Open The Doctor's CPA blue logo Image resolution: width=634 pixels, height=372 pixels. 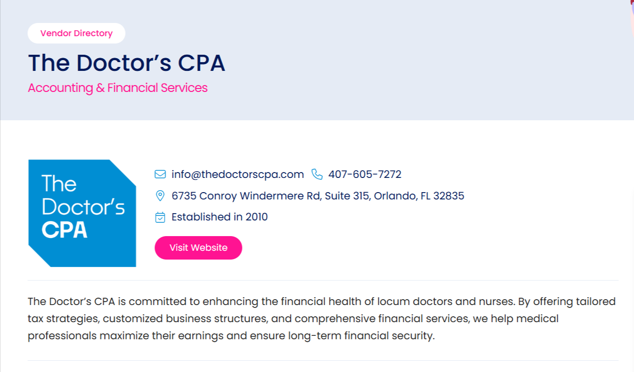pos(82,213)
